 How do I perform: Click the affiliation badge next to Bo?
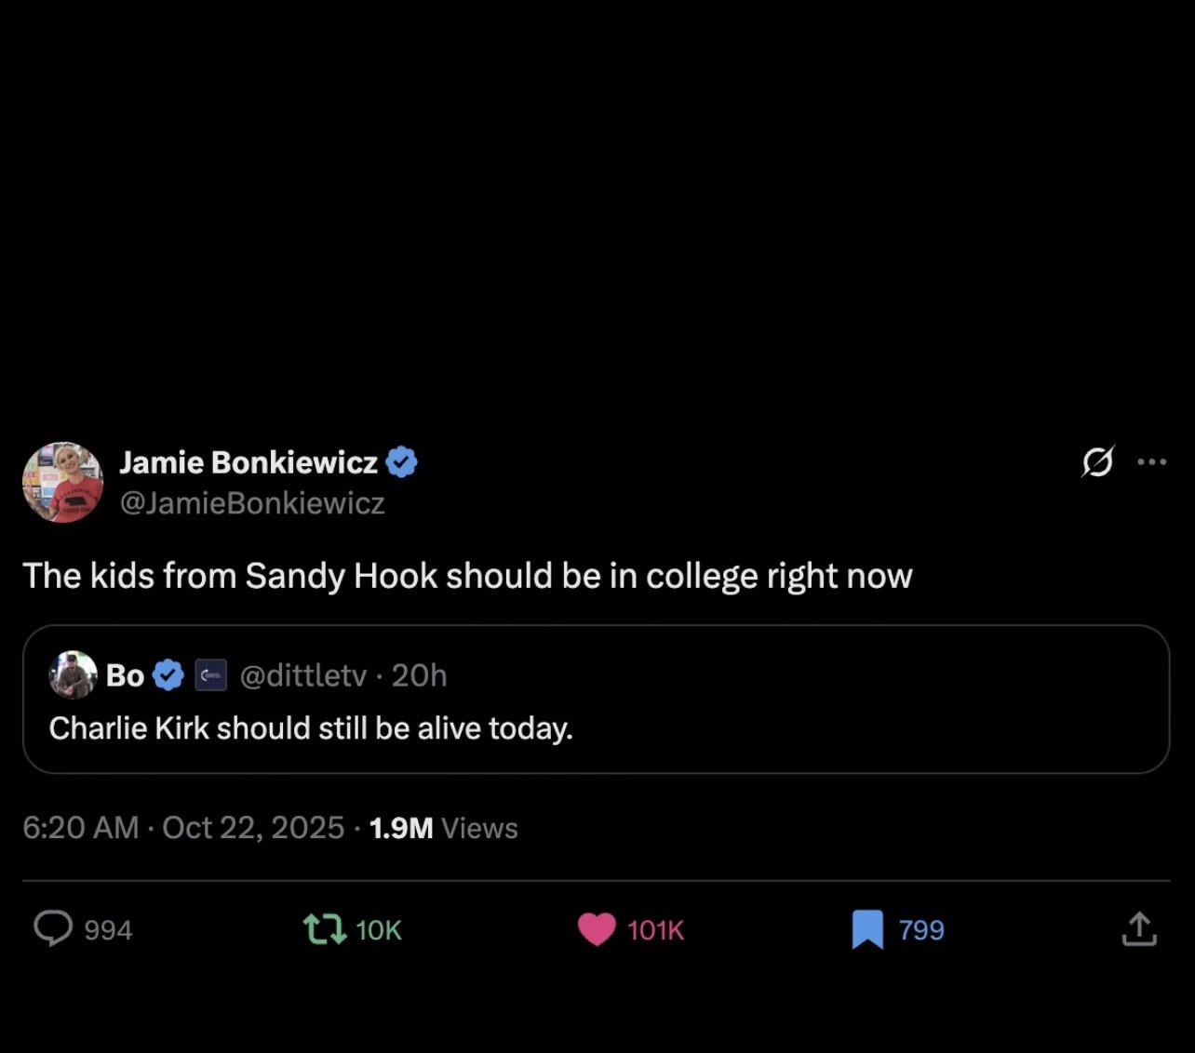pyautogui.click(x=211, y=675)
